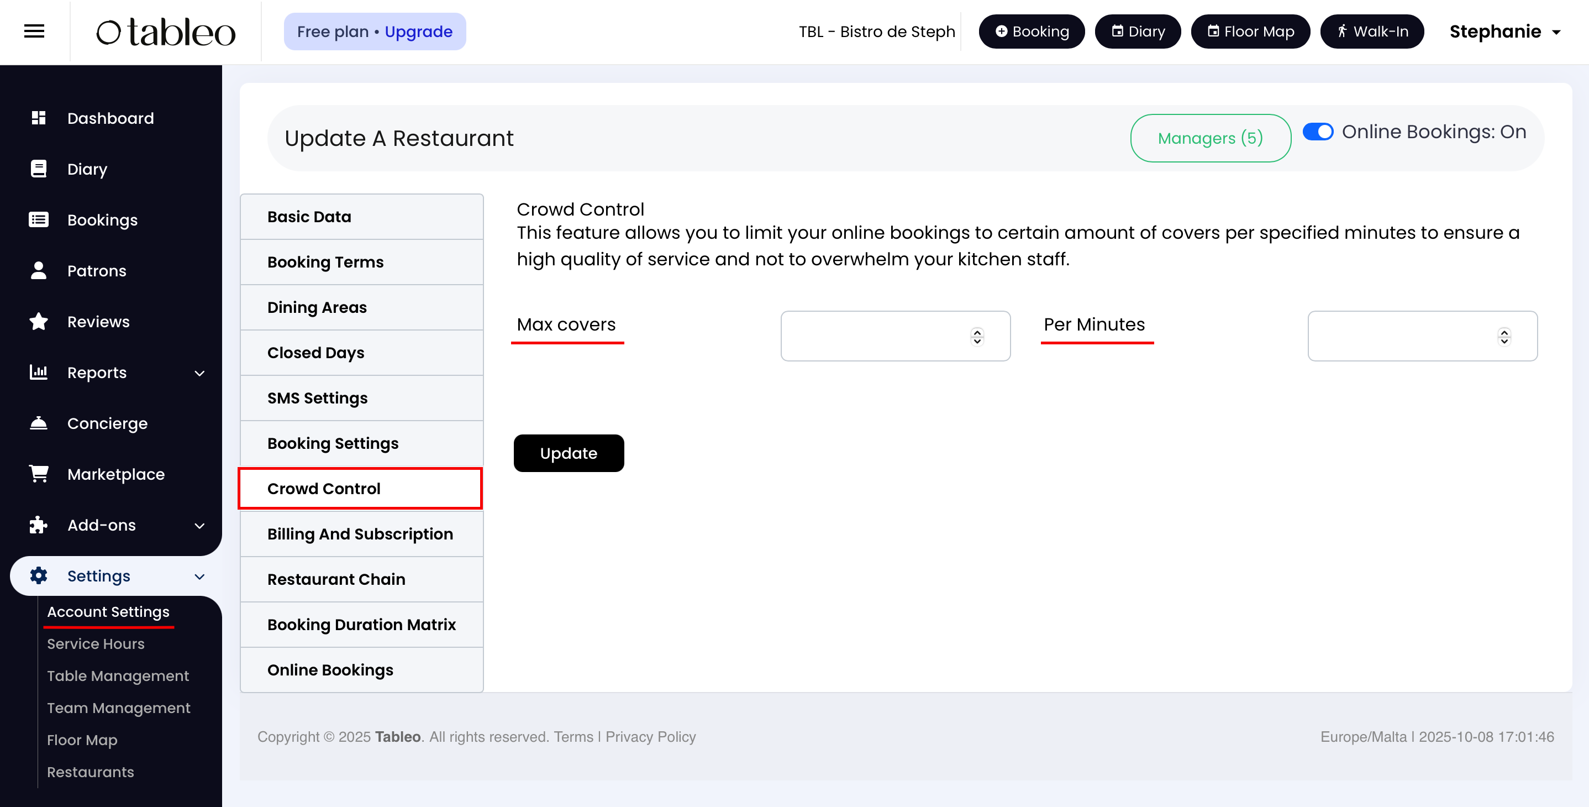The image size is (1589, 807).
Task: Click the Upgrade plan link
Action: point(418,32)
